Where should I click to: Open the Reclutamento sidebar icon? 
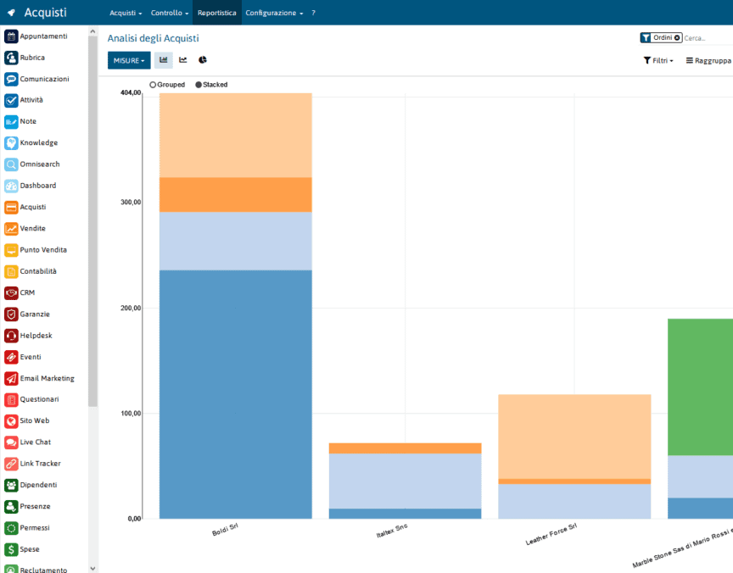pos(11,570)
